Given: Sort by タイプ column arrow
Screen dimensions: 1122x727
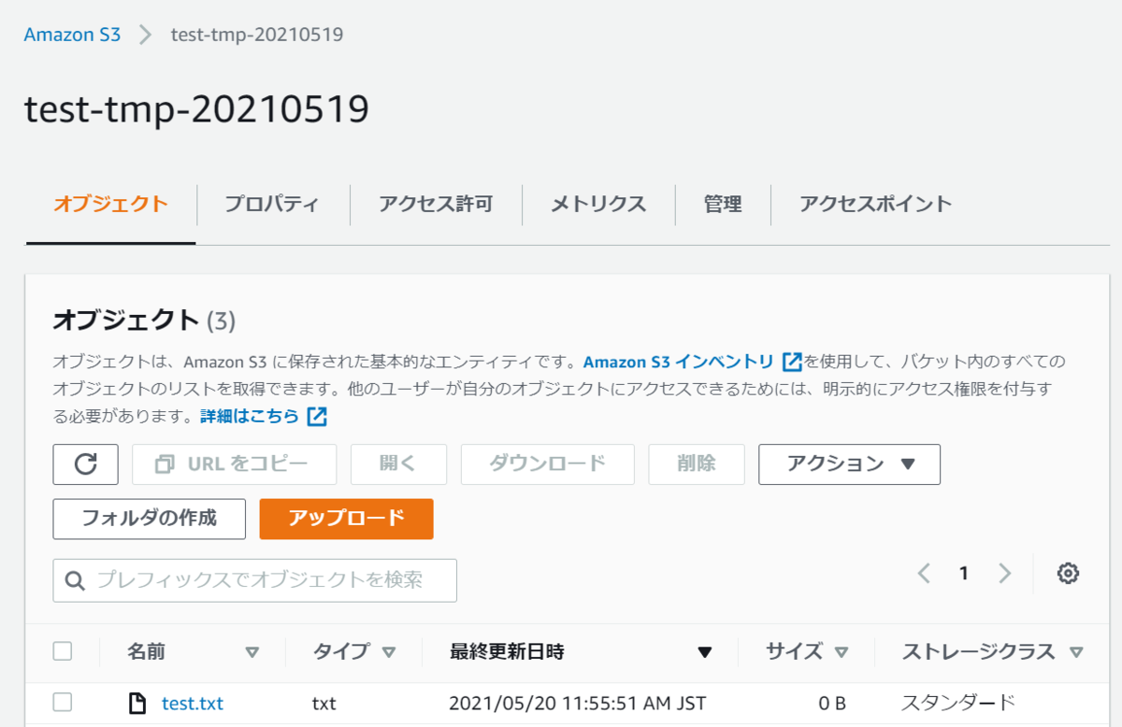Looking at the screenshot, I should pyautogui.click(x=389, y=652).
